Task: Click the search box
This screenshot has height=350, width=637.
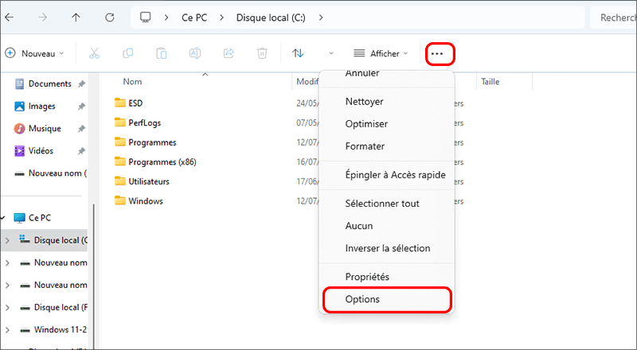Action: click(x=613, y=17)
